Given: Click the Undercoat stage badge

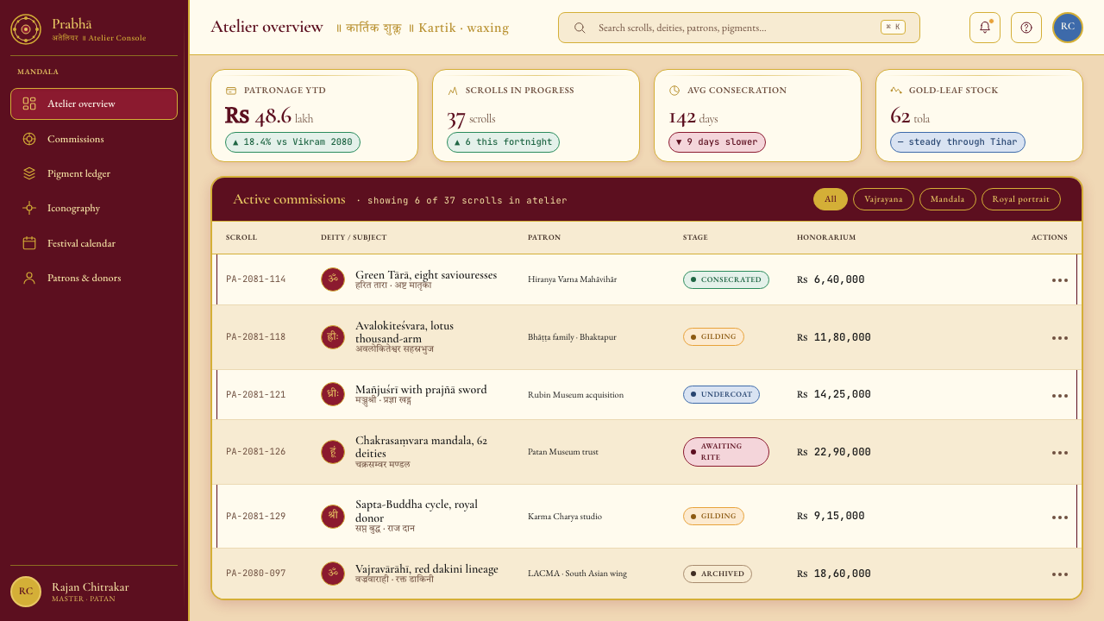Looking at the screenshot, I should point(721,395).
